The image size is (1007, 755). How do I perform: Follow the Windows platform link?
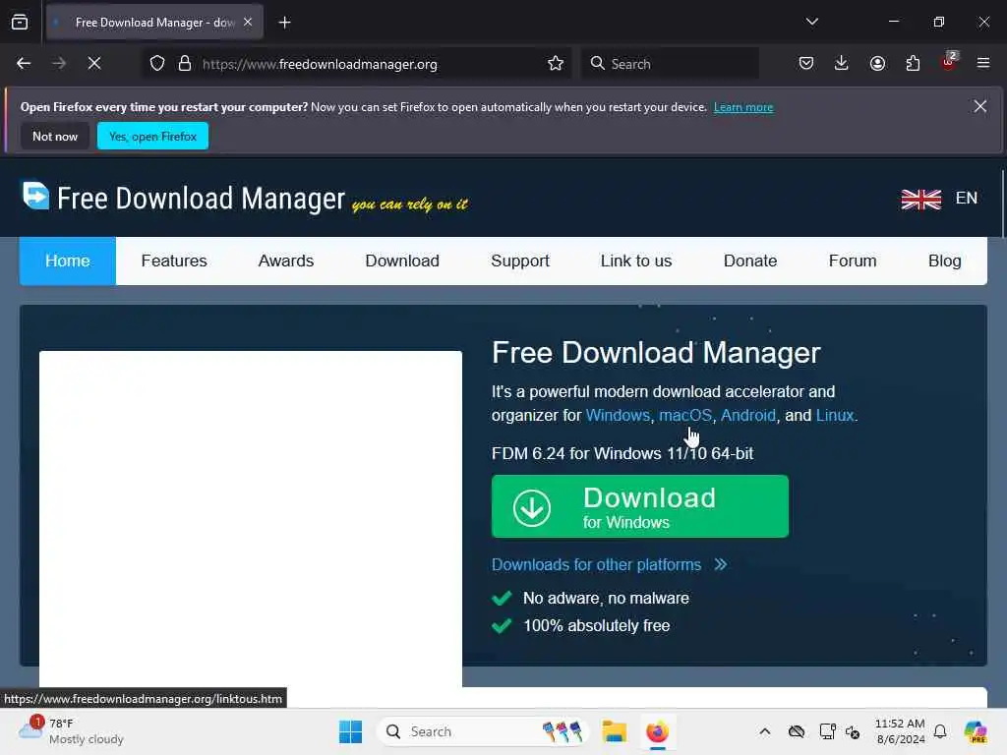[618, 416]
